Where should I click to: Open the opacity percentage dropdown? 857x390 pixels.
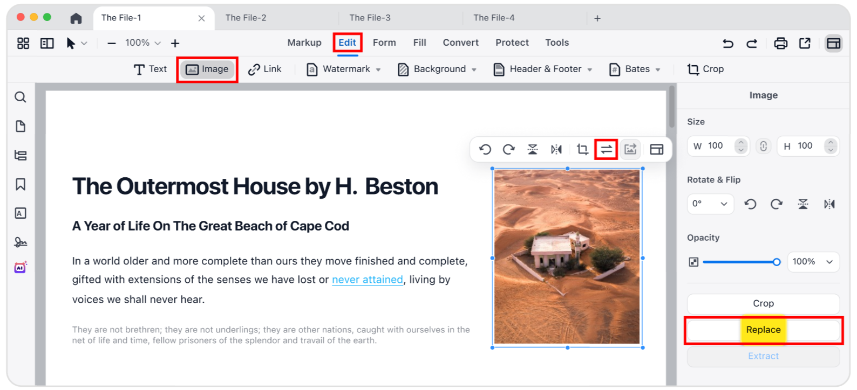[x=813, y=262]
